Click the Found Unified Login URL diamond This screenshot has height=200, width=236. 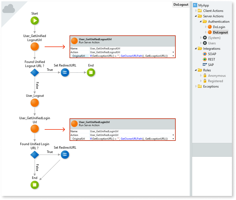(x=35, y=155)
